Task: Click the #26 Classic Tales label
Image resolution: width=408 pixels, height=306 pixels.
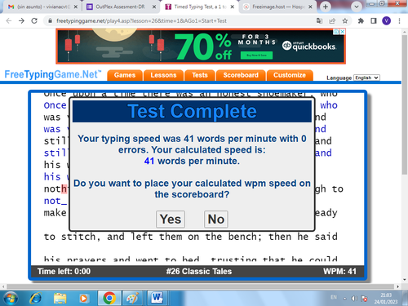Action: point(199,272)
